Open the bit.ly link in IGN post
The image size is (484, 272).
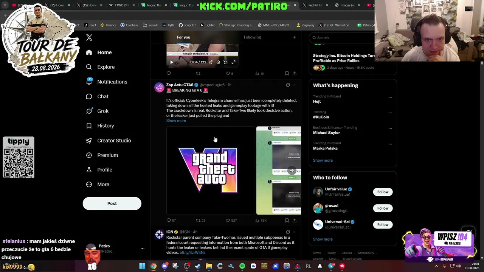(x=192, y=253)
